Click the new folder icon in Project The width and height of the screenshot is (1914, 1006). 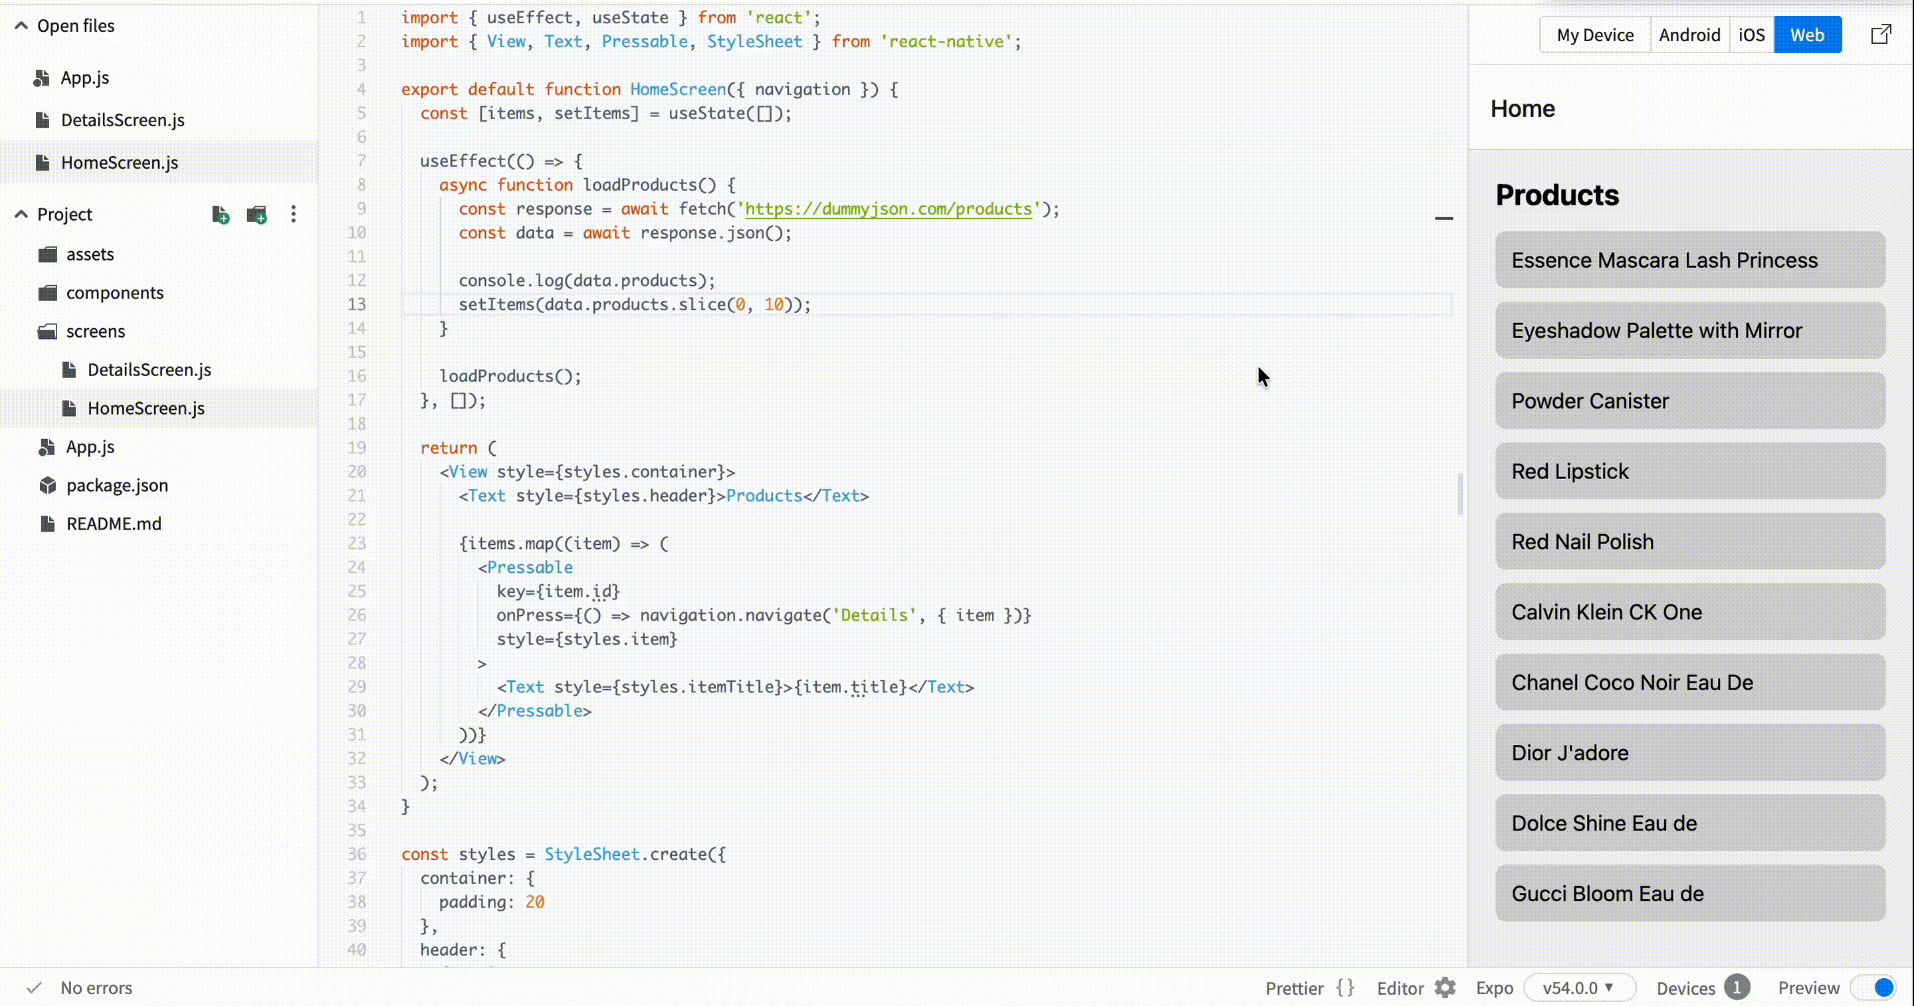(x=257, y=215)
